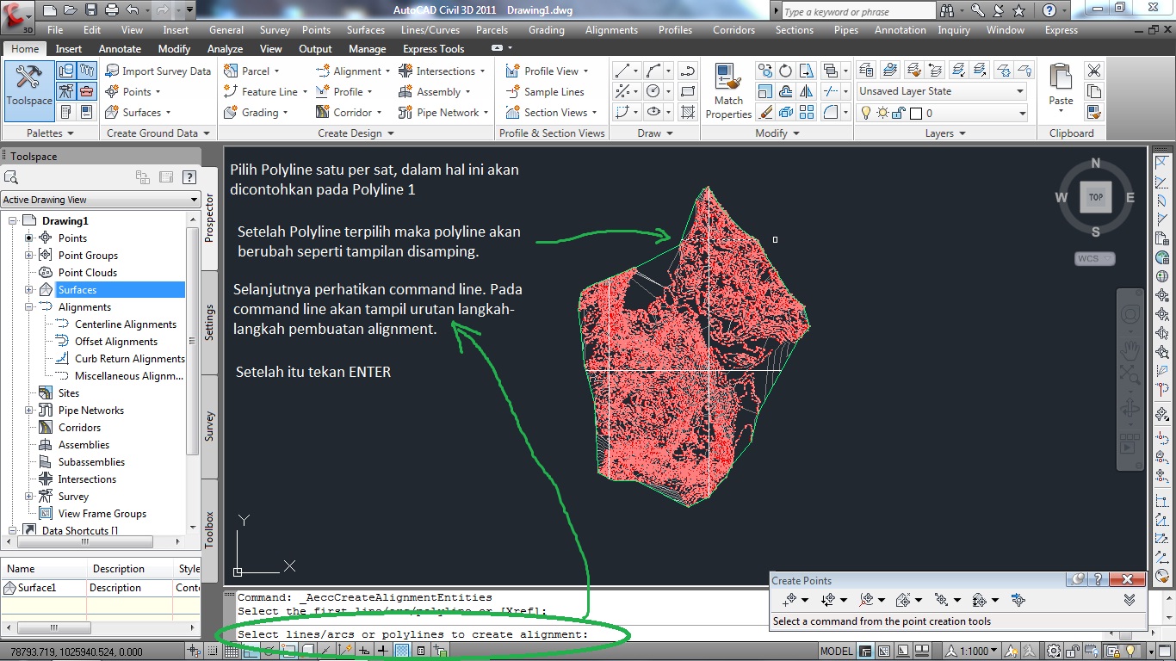This screenshot has height=661, width=1176.
Task: Open the Unsaved Layer State dropdown
Action: pyautogui.click(x=942, y=91)
